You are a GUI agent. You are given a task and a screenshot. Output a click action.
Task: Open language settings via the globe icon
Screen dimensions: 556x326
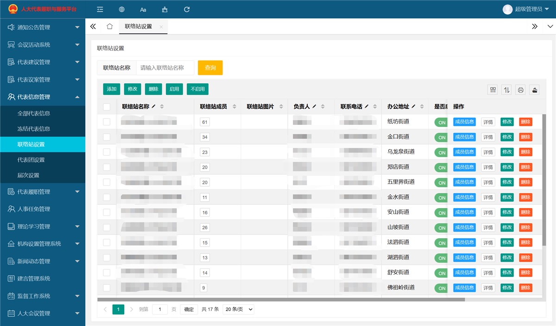tap(121, 9)
